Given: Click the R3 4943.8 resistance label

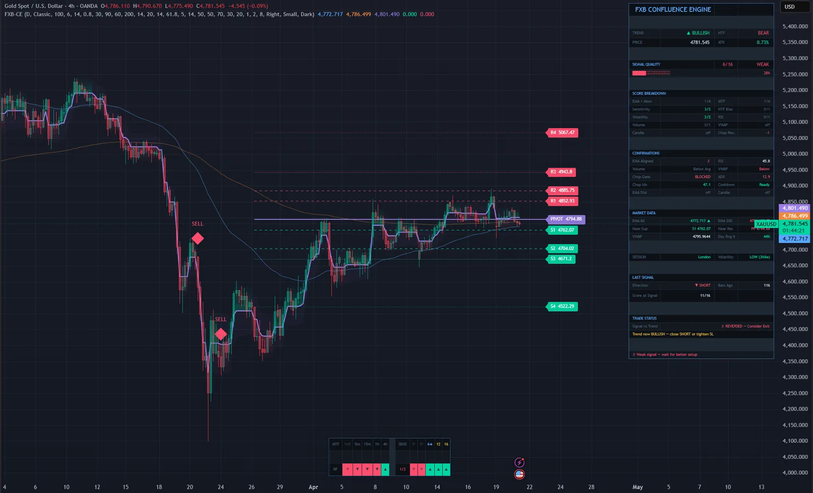Looking at the screenshot, I should pos(561,172).
